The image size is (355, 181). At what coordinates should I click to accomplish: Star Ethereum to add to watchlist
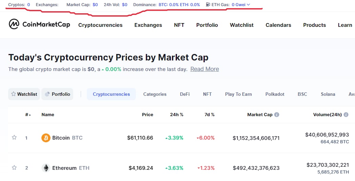click(x=14, y=167)
